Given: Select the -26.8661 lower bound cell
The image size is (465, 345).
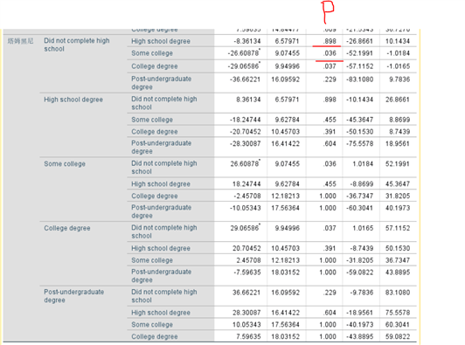Looking at the screenshot, I should click(x=359, y=41).
